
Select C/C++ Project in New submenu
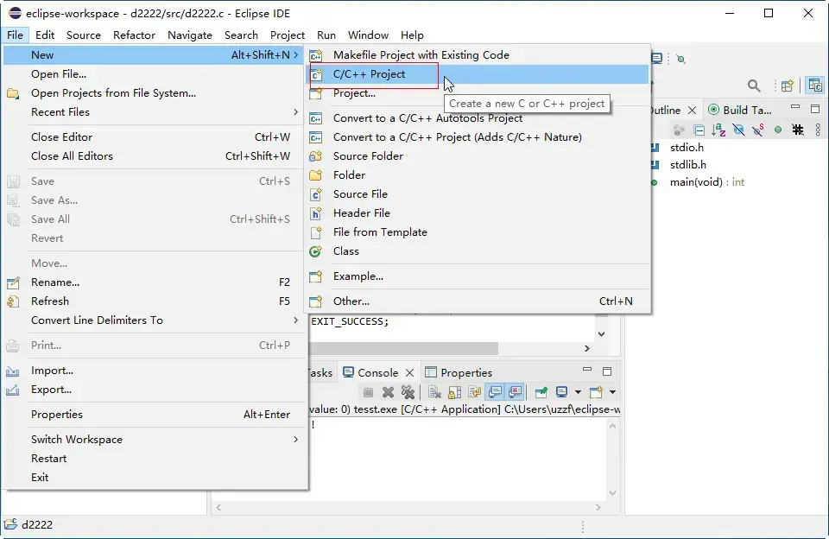(x=478, y=74)
